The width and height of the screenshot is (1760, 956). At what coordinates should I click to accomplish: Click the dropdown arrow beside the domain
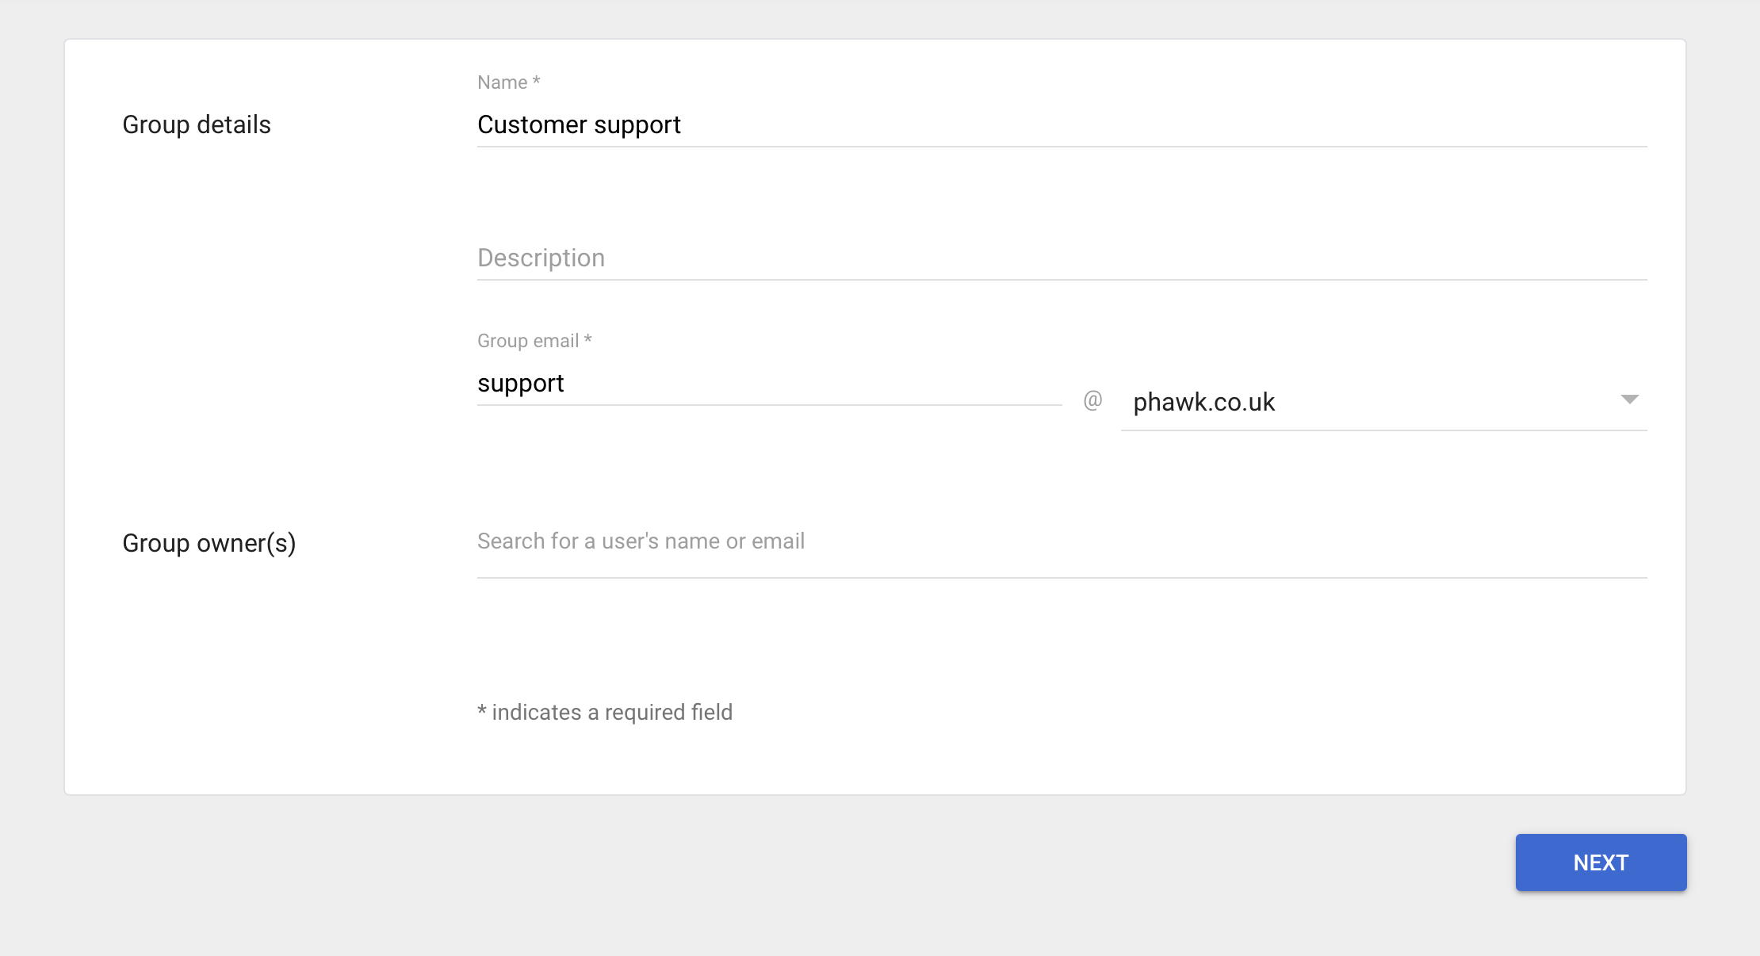1629,400
